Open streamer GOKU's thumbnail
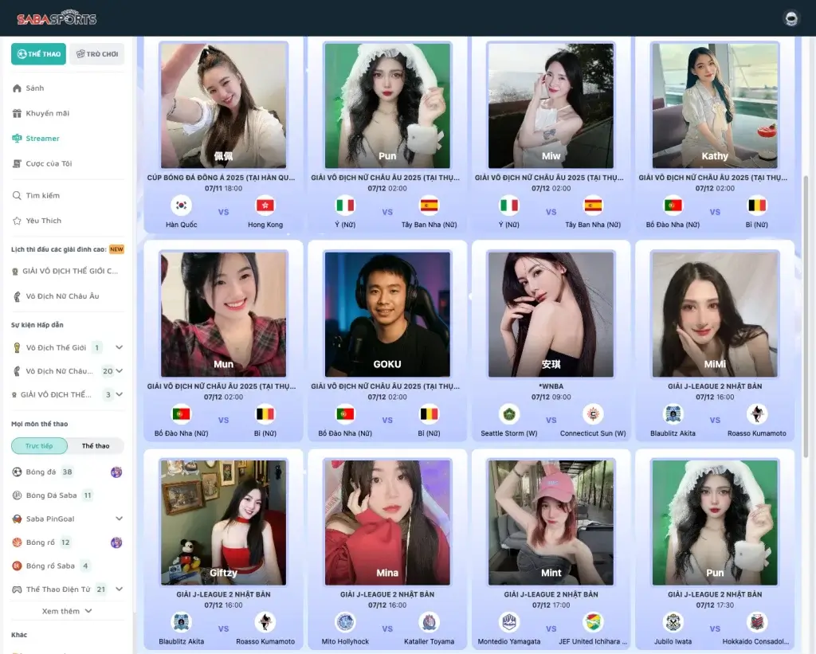Viewport: 816px width, 654px height. pyautogui.click(x=387, y=315)
